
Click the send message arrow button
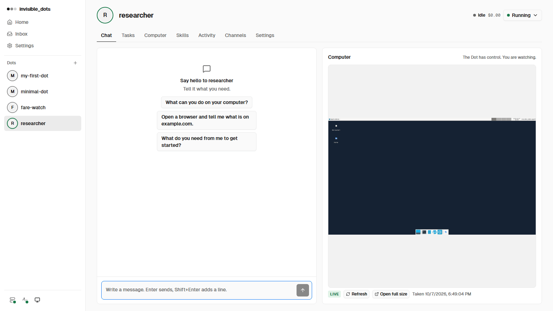click(303, 290)
